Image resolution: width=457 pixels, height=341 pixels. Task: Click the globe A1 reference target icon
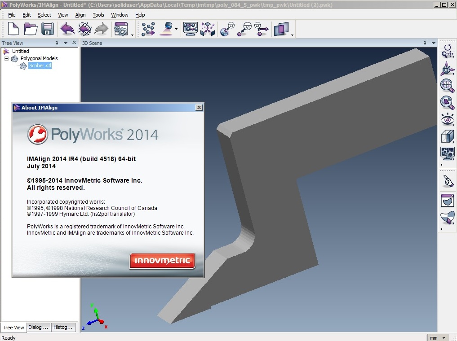click(227, 29)
